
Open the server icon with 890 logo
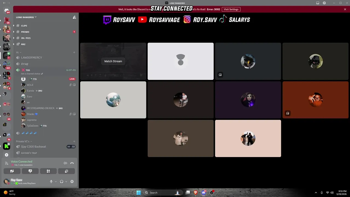[x=7, y=47]
